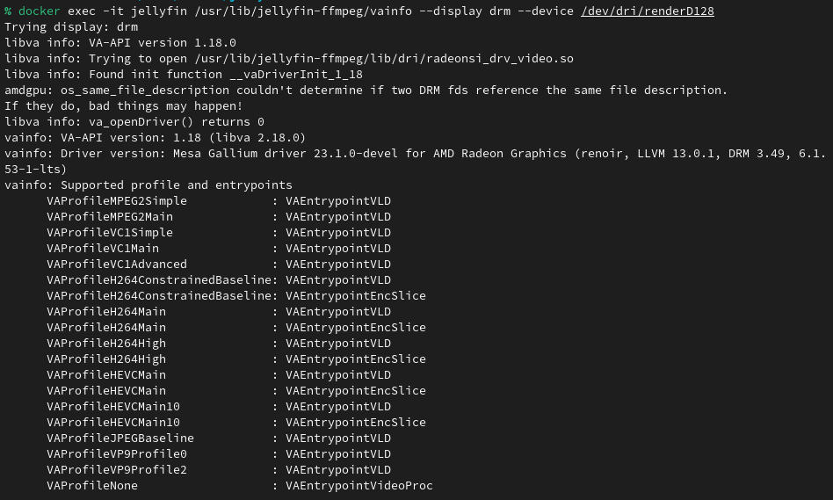
Task: Click the VAProfileH264ConstrainedBaseline EncSlice entrypoint
Action: (x=355, y=296)
